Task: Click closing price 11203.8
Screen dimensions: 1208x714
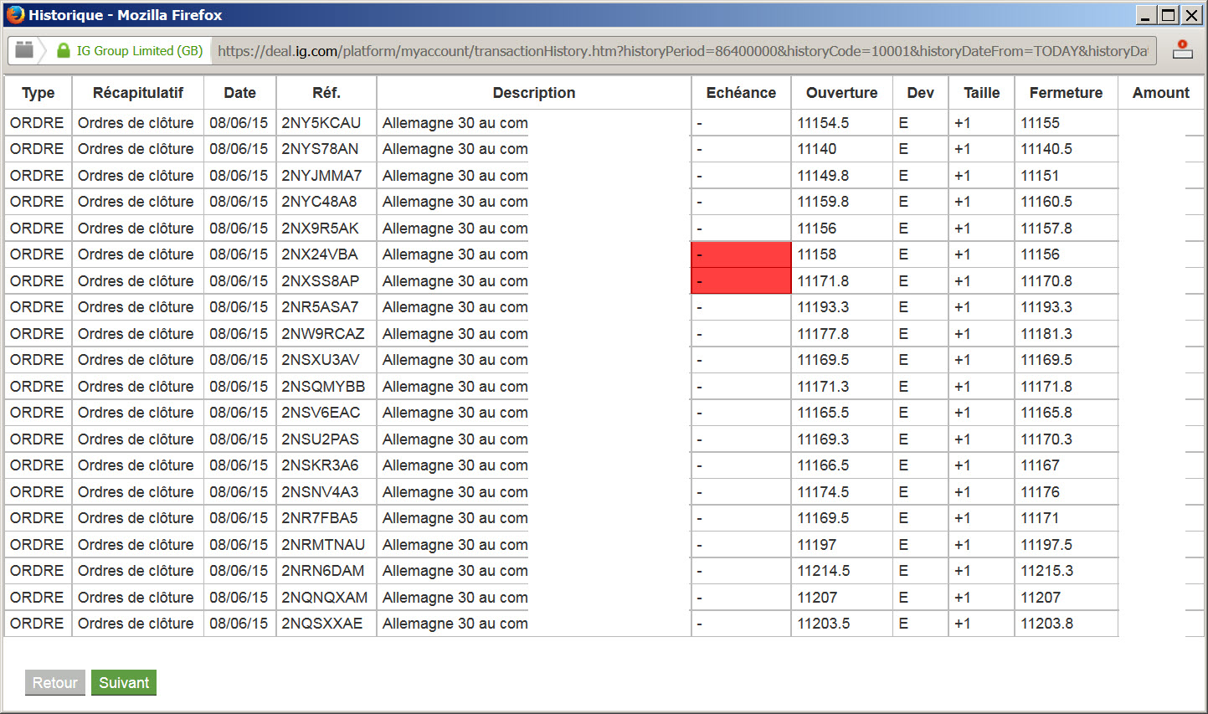Action: coord(1046,624)
